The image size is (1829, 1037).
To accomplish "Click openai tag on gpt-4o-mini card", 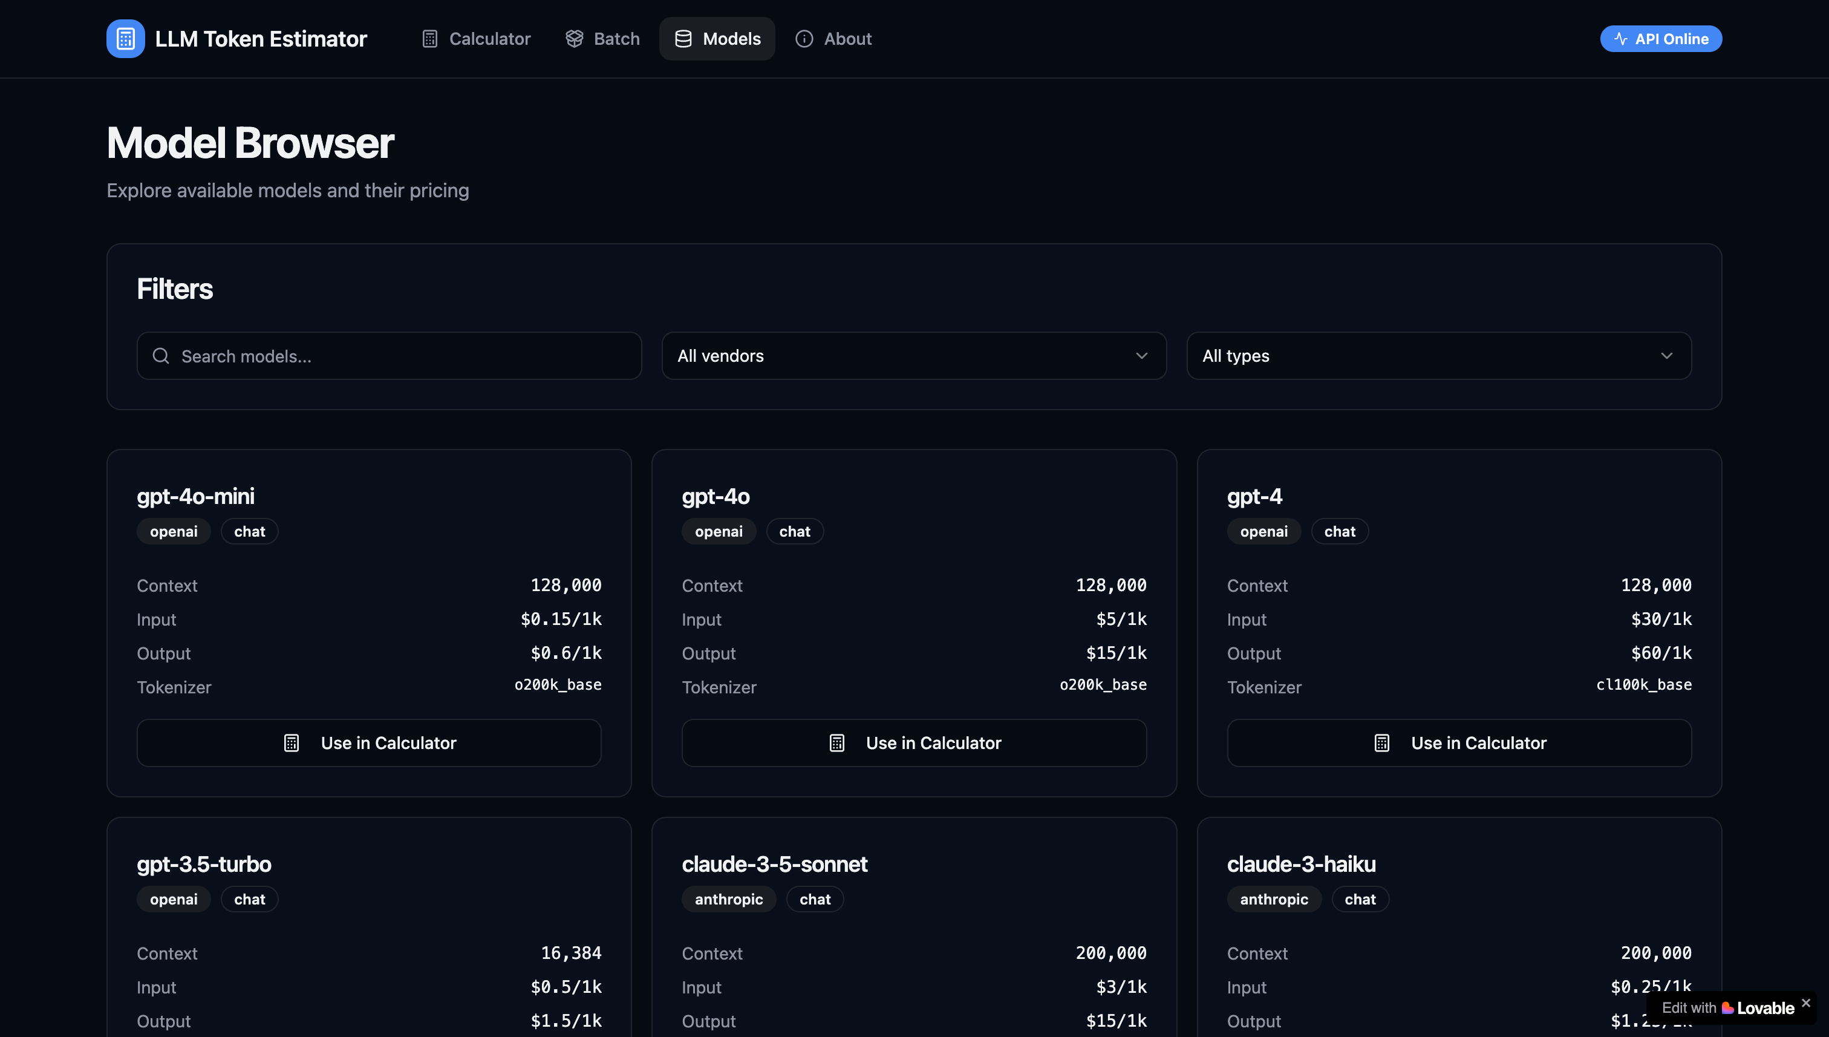I will click(174, 531).
